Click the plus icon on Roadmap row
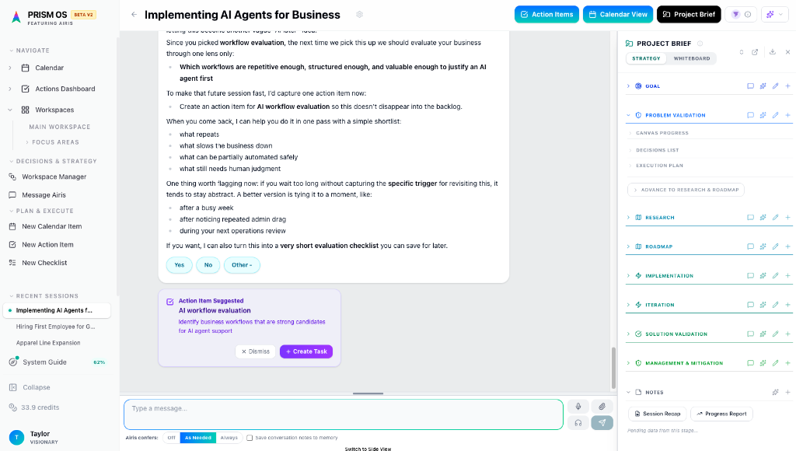 click(x=787, y=246)
